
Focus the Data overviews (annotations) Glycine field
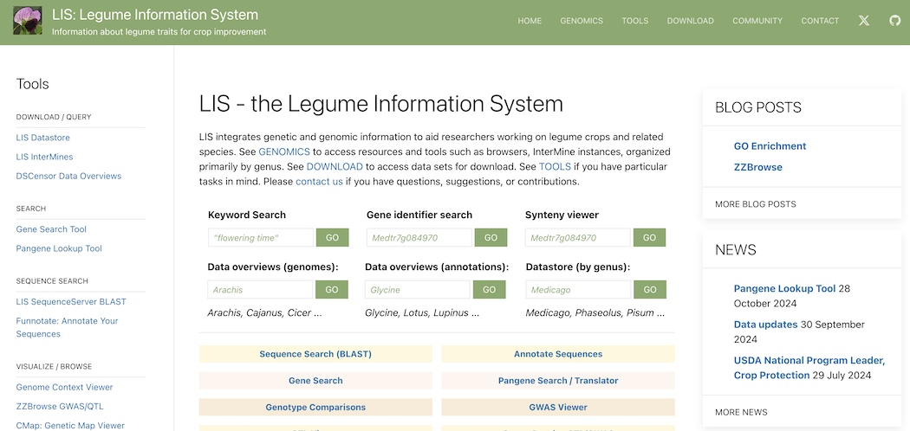(418, 290)
